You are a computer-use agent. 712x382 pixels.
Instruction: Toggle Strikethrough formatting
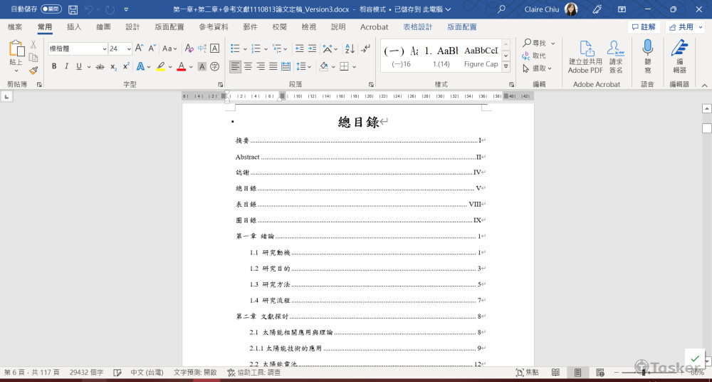(100, 66)
